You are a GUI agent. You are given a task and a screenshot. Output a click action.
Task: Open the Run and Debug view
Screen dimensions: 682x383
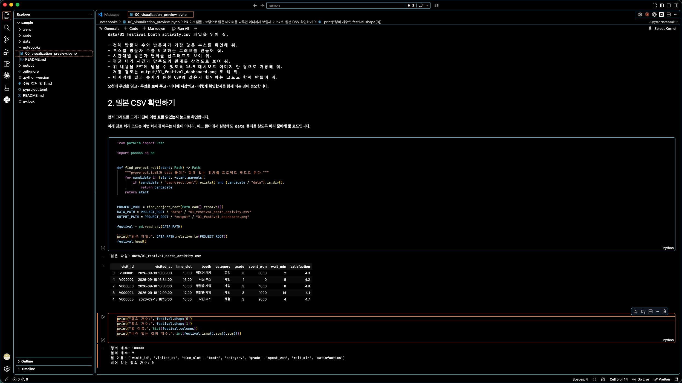pyautogui.click(x=7, y=52)
